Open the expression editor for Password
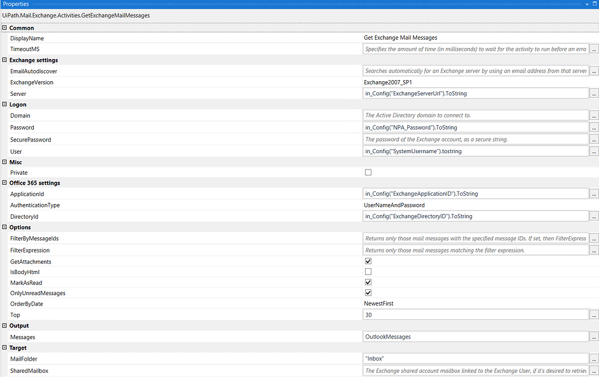The width and height of the screenshot is (599, 377). pyautogui.click(x=594, y=127)
